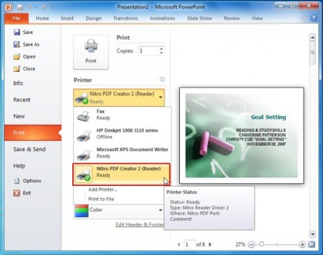Switch to the Review tab
This screenshot has height=255, width=323.
tap(232, 18)
